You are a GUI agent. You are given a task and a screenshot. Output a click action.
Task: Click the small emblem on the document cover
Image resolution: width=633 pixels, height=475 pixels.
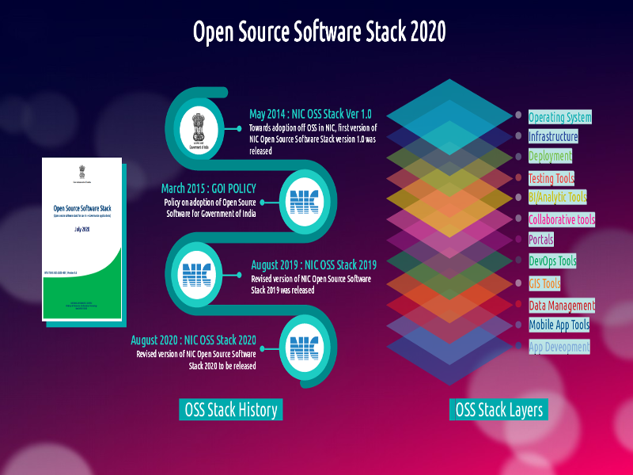click(x=82, y=172)
